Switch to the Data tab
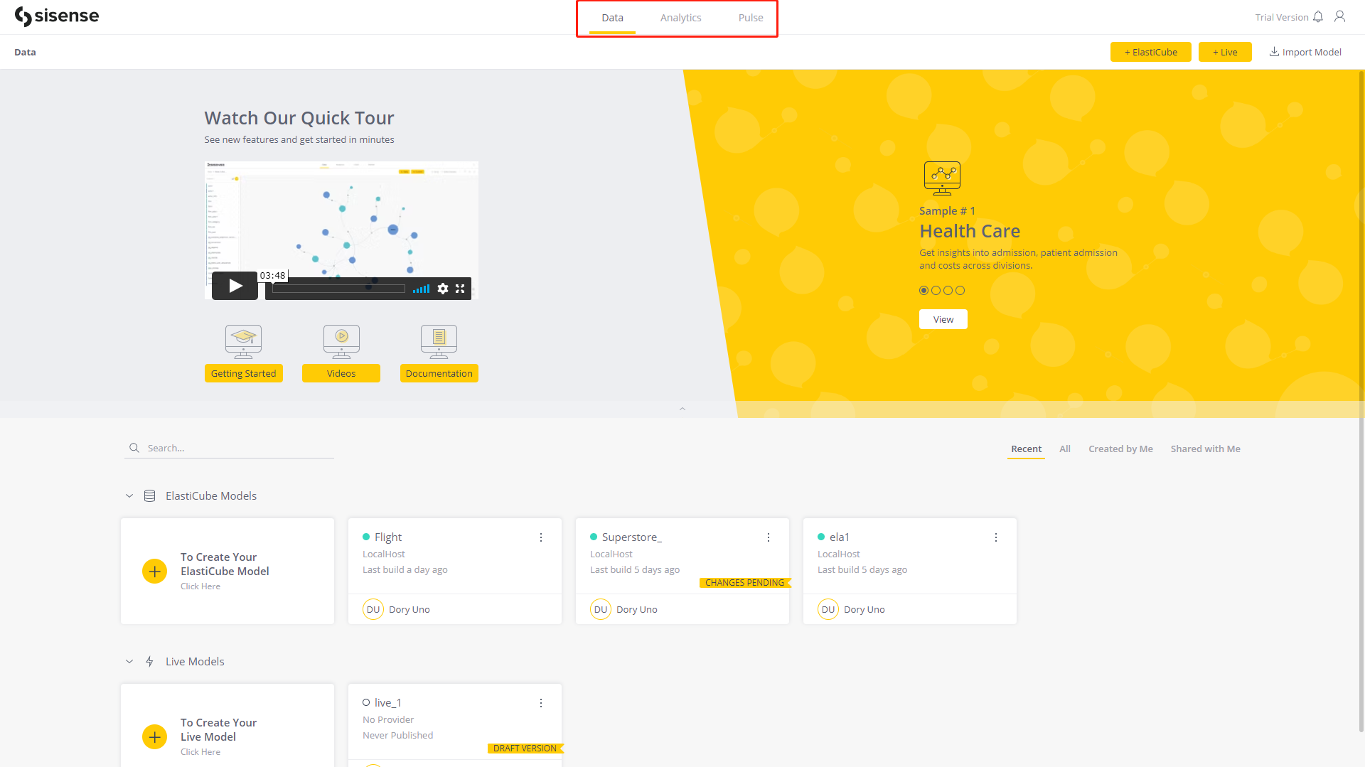This screenshot has height=767, width=1365. tap(612, 18)
